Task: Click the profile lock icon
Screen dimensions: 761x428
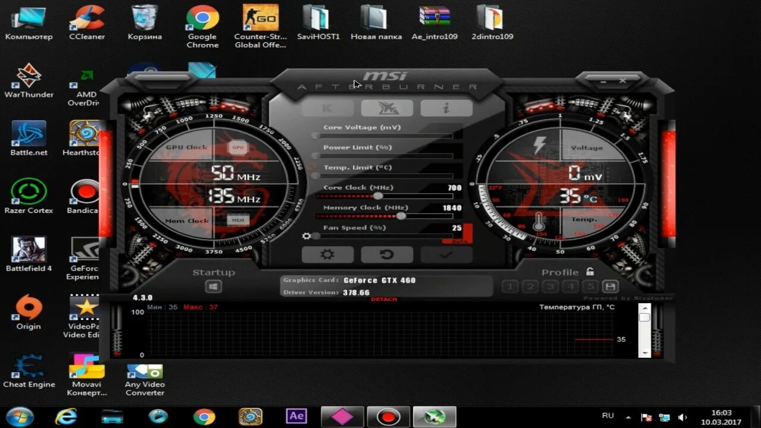Action: tap(590, 272)
